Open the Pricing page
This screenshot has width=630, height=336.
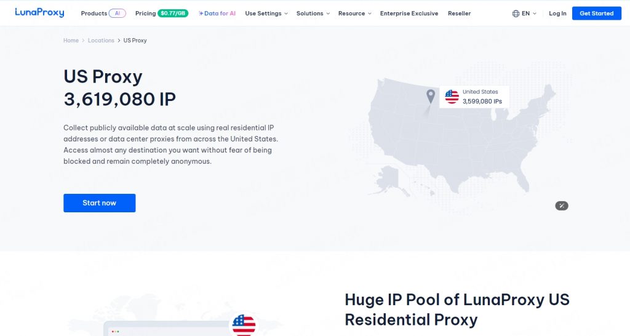145,14
